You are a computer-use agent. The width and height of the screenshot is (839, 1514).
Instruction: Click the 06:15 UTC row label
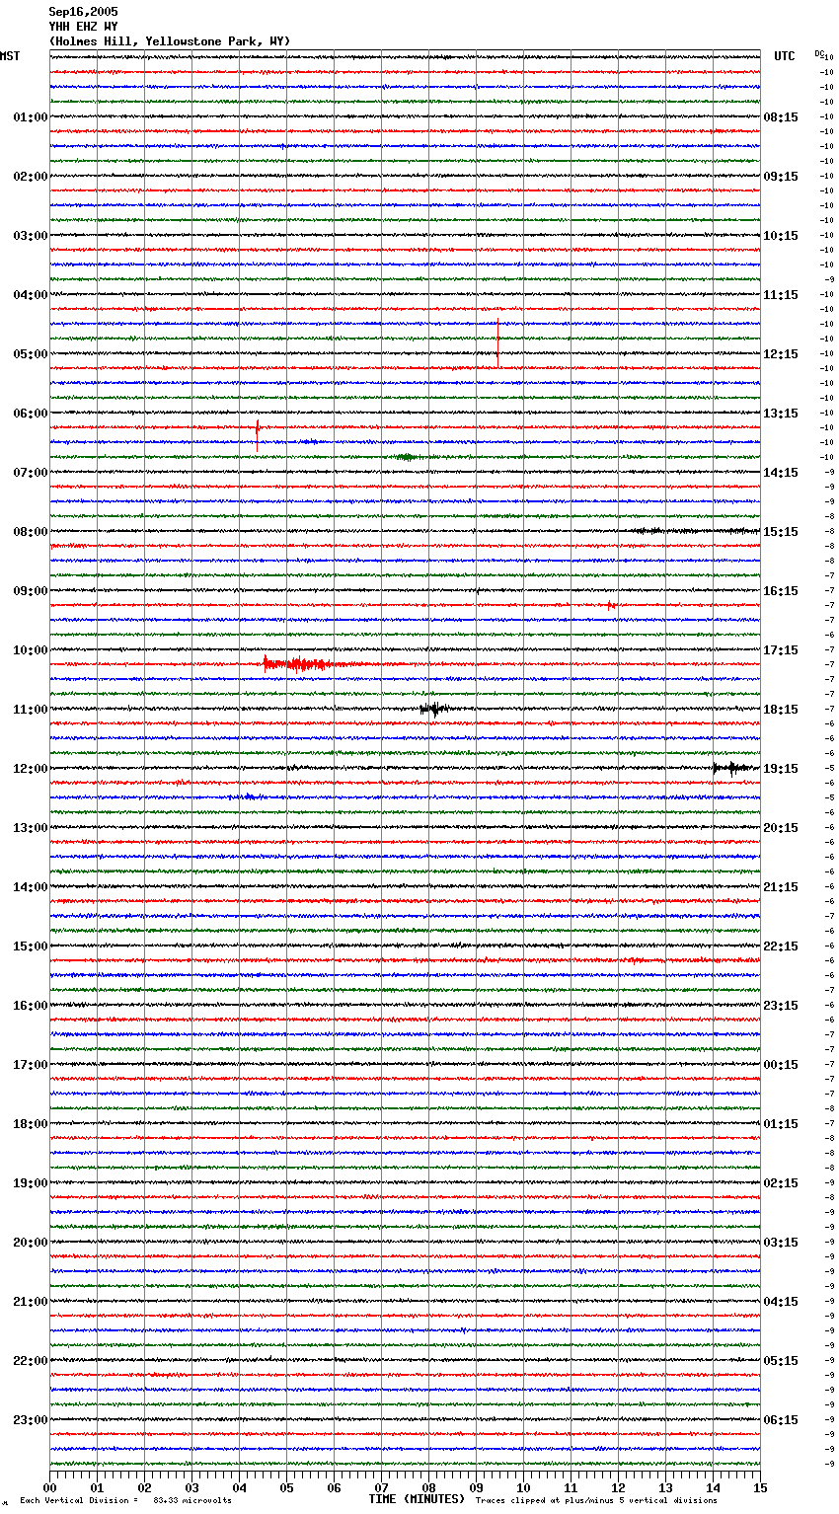[x=781, y=1420]
